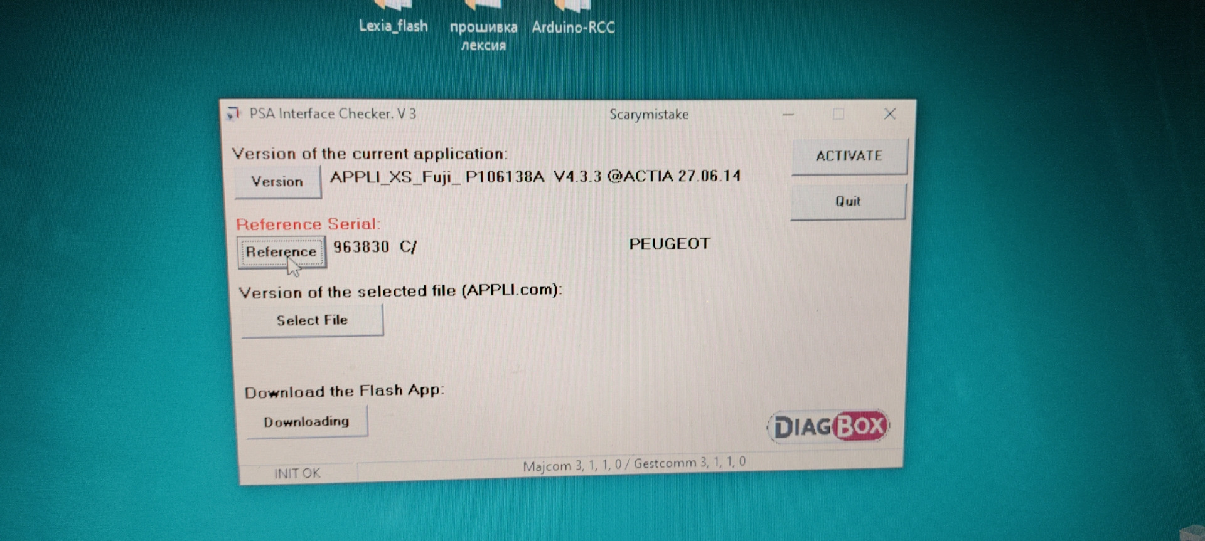Click the Version button
1205x541 pixels.
[277, 182]
